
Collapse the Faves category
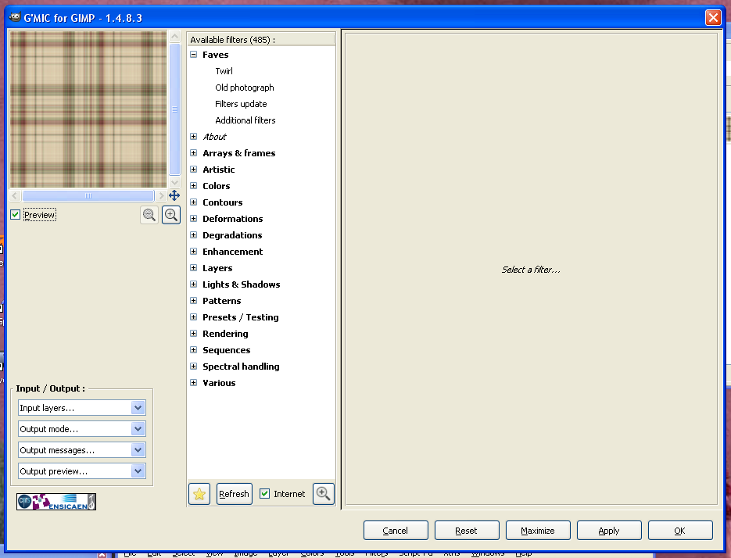pos(193,55)
